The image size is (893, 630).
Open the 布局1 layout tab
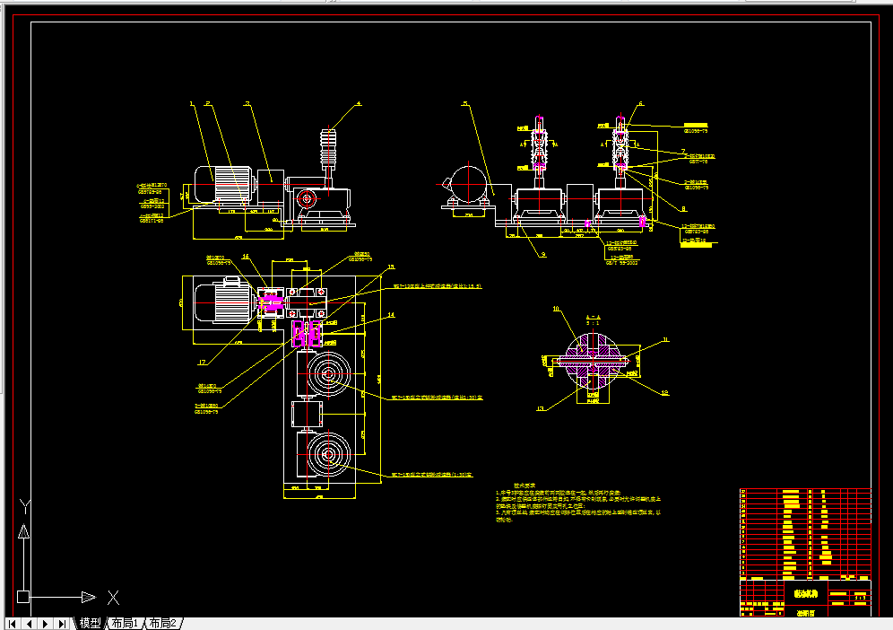tap(125, 623)
